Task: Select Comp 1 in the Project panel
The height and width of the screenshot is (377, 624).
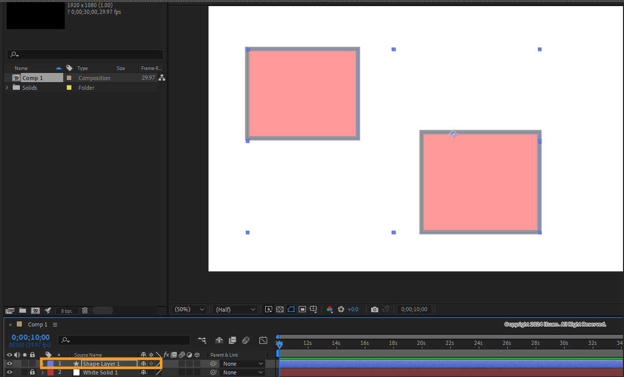Action: [33, 78]
